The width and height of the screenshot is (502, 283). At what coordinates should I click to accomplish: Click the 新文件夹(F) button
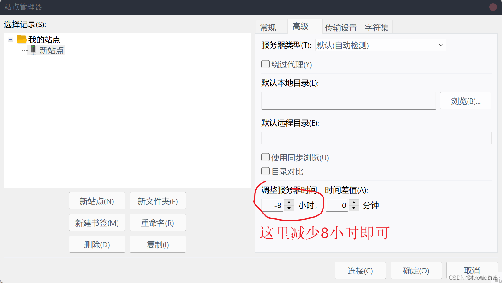(x=158, y=201)
